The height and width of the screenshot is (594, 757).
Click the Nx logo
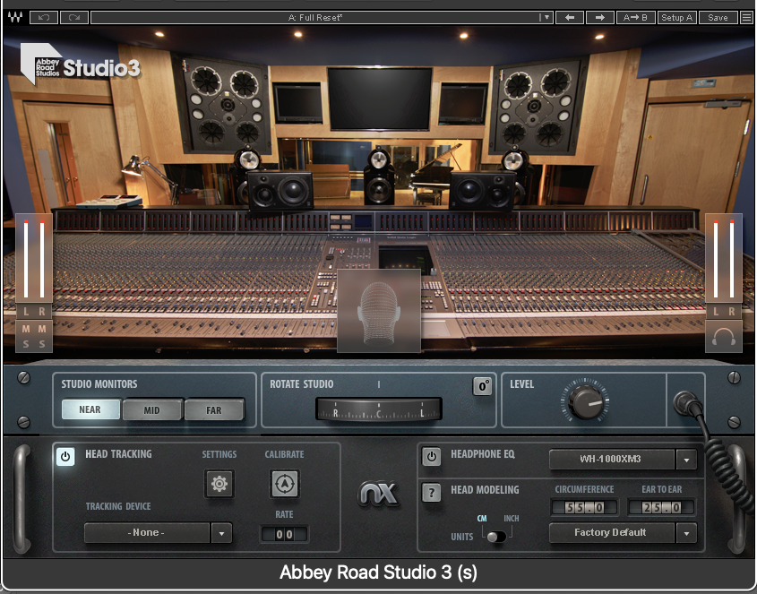click(378, 494)
